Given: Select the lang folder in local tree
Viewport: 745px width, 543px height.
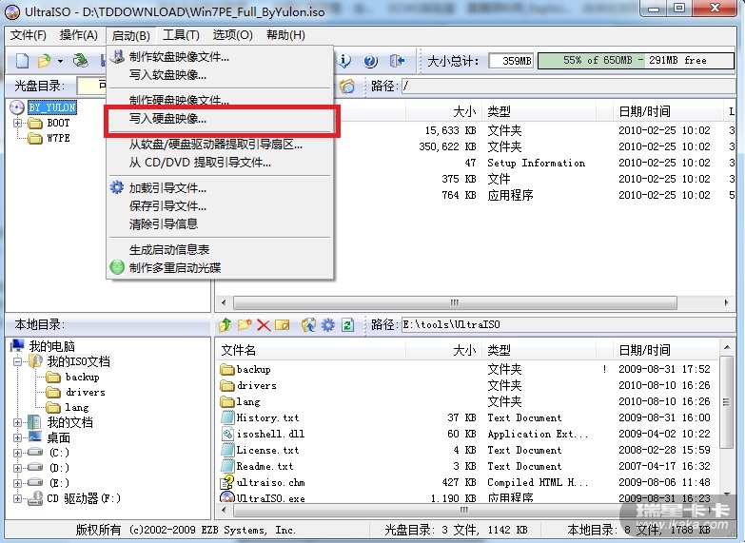Looking at the screenshot, I should 76,407.
